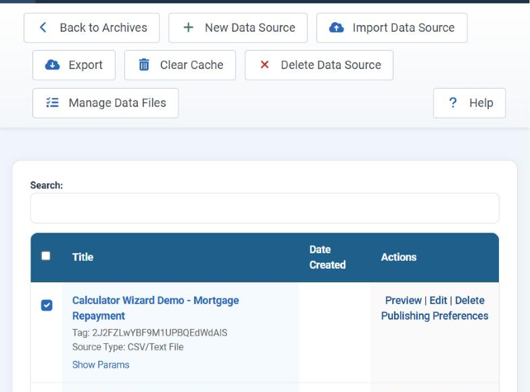
Task: Open the Help label text
Action: coord(481,103)
